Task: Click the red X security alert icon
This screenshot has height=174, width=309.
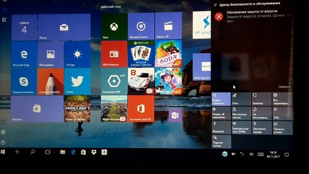Action: (x=219, y=16)
